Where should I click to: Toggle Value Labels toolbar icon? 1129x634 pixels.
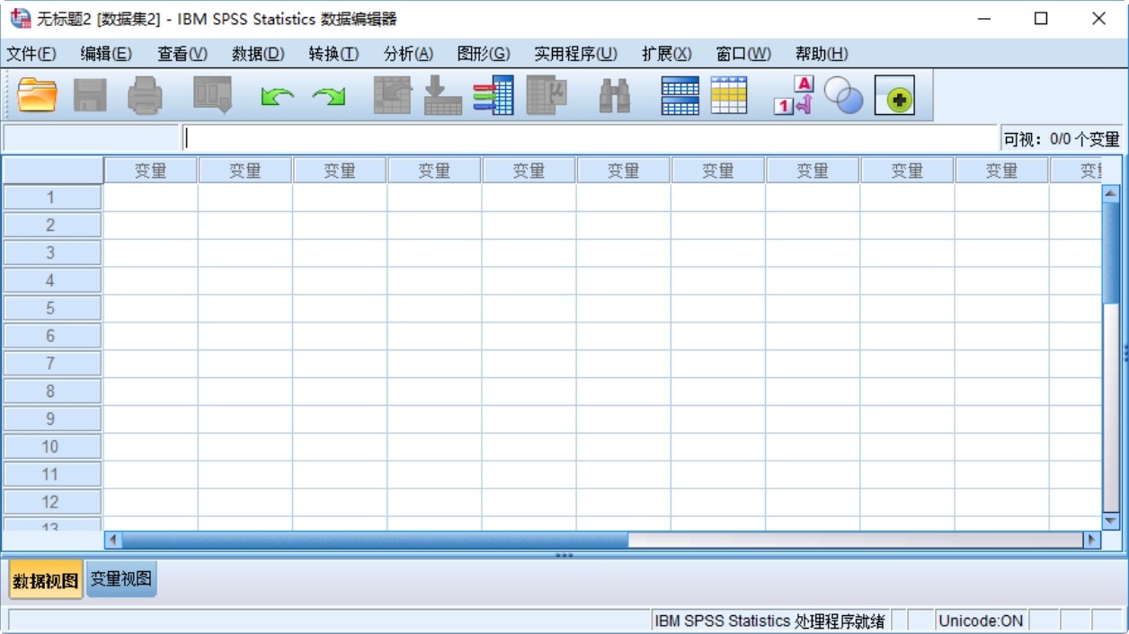tap(794, 95)
